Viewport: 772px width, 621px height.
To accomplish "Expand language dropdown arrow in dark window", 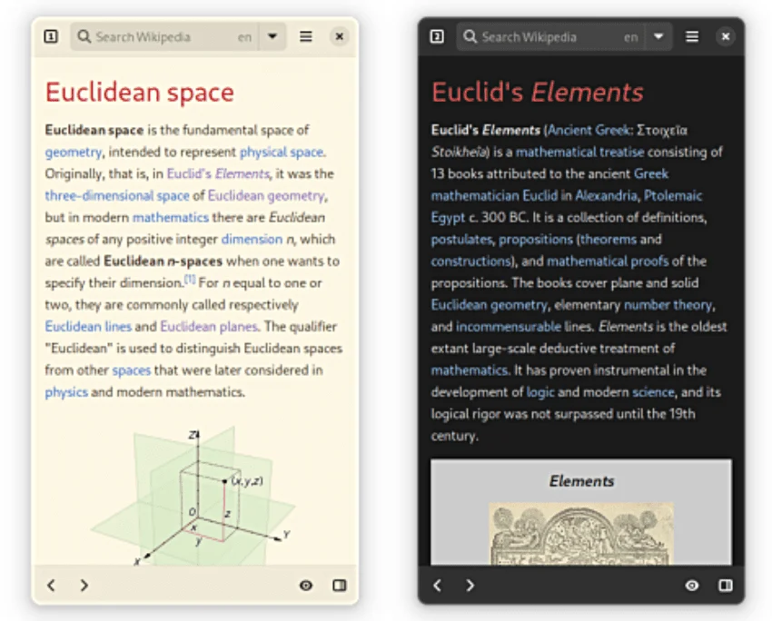I will (658, 36).
